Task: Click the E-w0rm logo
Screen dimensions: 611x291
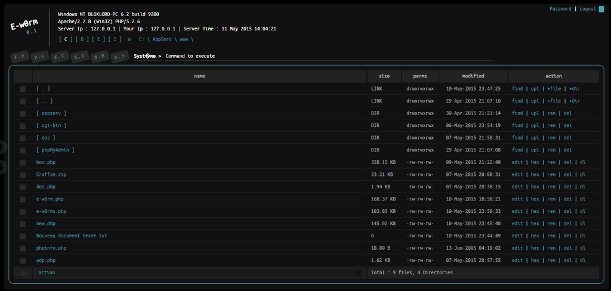Action: [x=24, y=27]
